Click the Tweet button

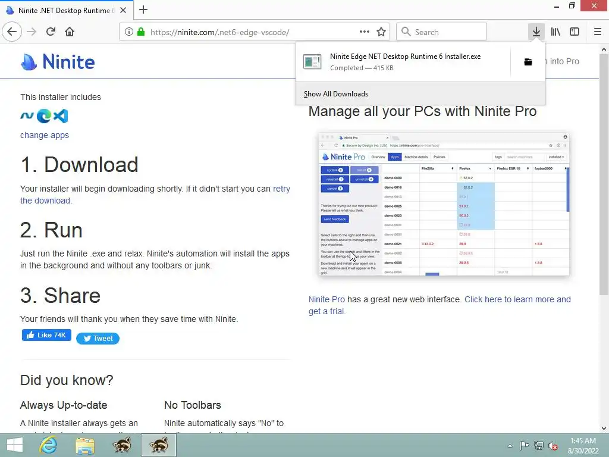pyautogui.click(x=98, y=339)
